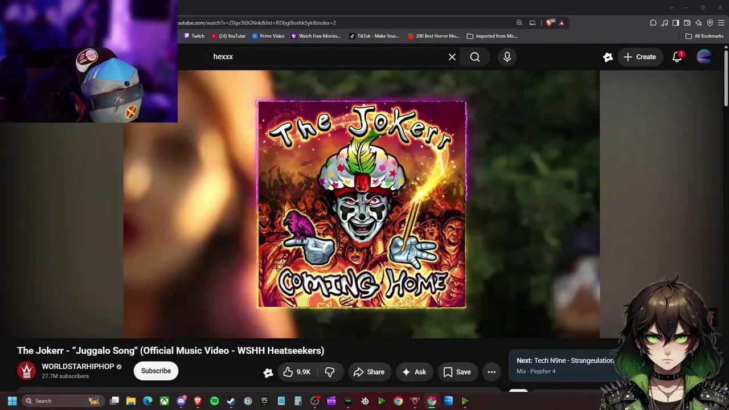Open the Leo AI sparkle icon in toolbar
This screenshot has height=410, width=729.
[x=699, y=23]
